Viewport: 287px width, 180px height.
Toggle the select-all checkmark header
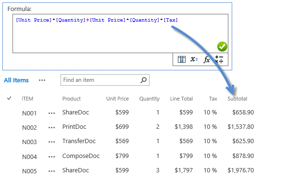pyautogui.click(x=9, y=99)
